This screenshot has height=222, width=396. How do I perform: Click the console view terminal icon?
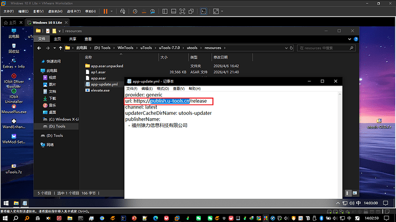[203, 11]
